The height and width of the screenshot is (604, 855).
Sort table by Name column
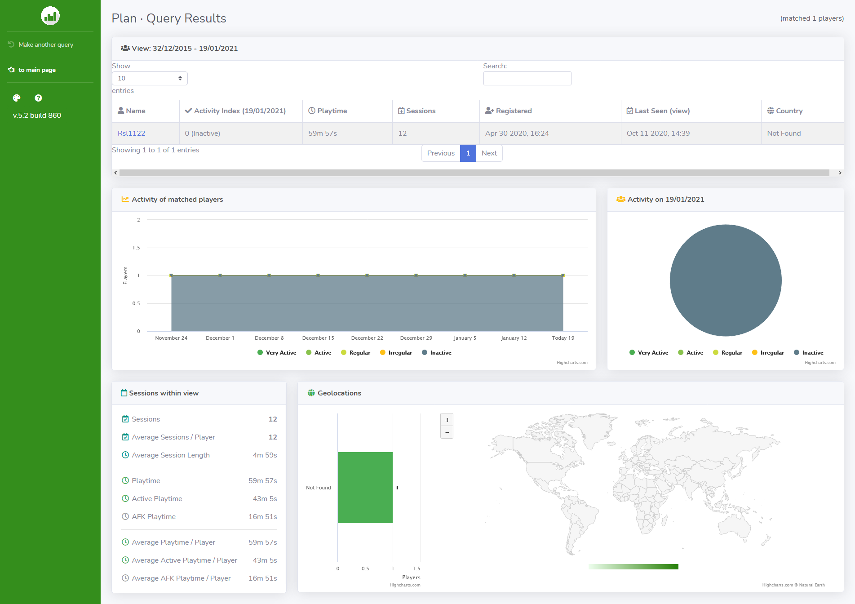coord(146,111)
